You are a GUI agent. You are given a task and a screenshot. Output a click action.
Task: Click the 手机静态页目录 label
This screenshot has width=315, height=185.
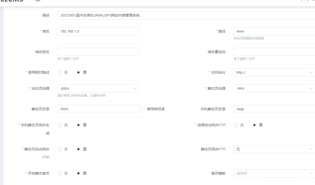[x=213, y=109]
